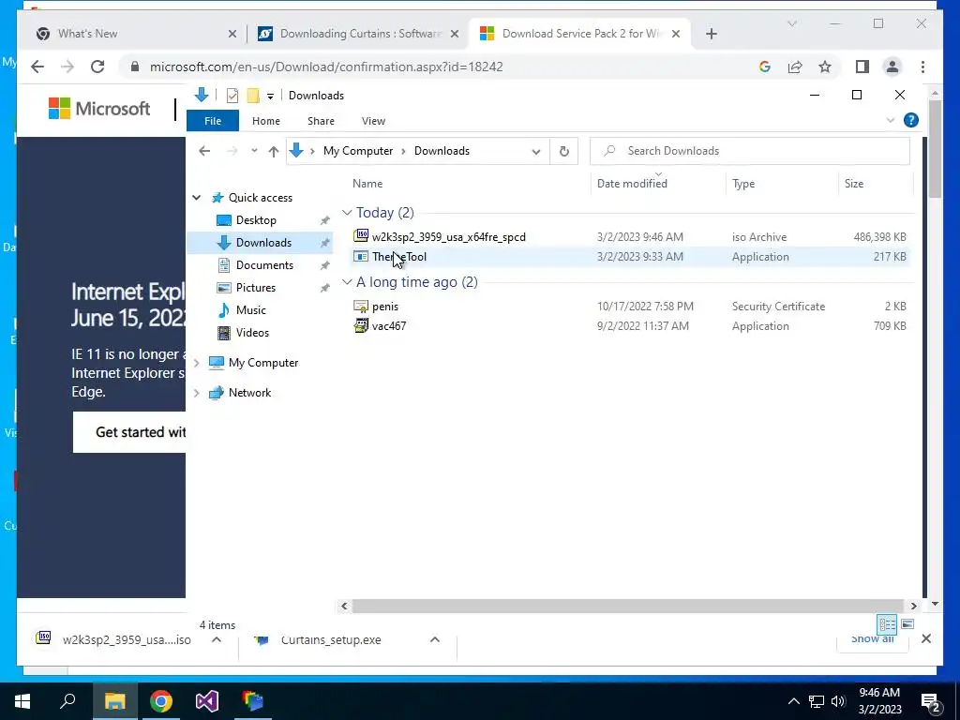Go up one folder level in Explorer

pos(273,151)
